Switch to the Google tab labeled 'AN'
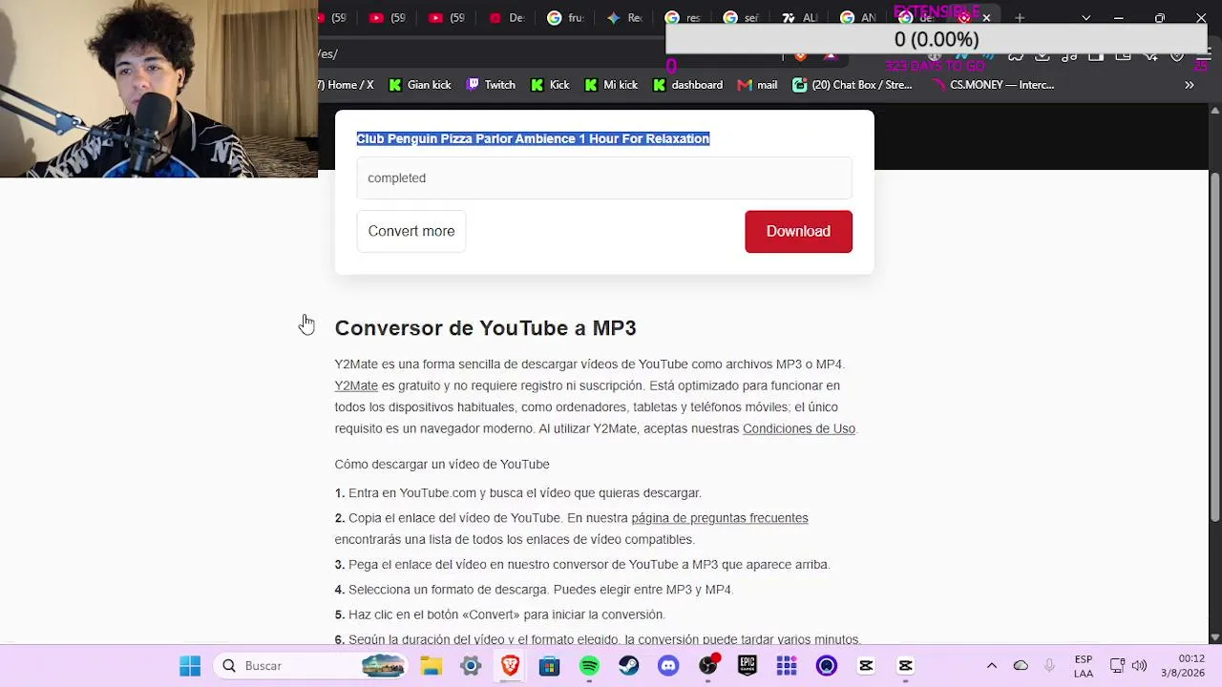 pyautogui.click(x=858, y=18)
